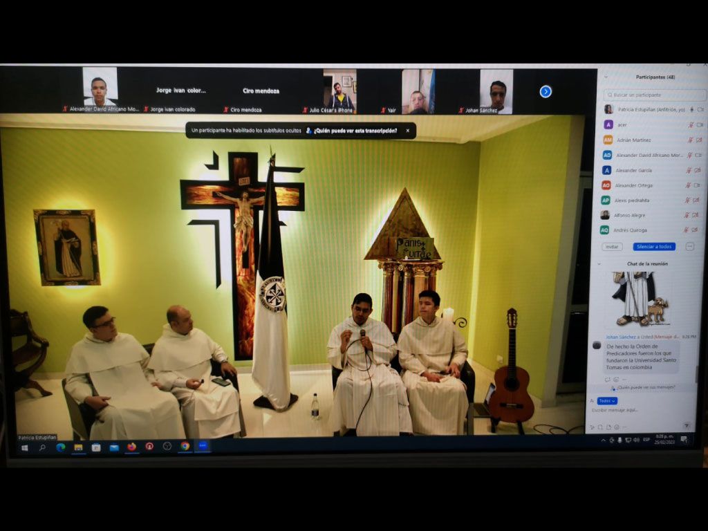Open File Explorer from the taskbar
The image size is (708, 531).
pyautogui.click(x=78, y=447)
